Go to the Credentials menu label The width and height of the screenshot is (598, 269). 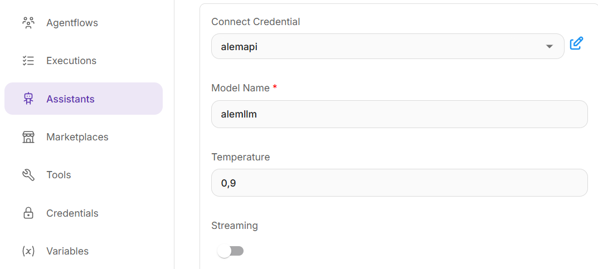click(72, 213)
